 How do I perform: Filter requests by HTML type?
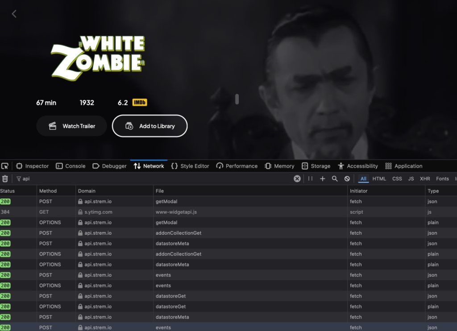coord(379,178)
